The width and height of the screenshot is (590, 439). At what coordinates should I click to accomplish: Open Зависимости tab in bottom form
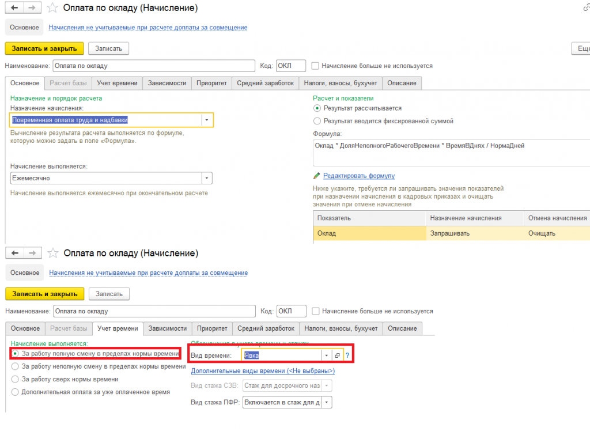coord(168,328)
